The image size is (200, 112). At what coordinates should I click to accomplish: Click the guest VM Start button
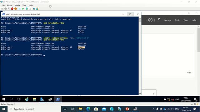pos(4,99)
